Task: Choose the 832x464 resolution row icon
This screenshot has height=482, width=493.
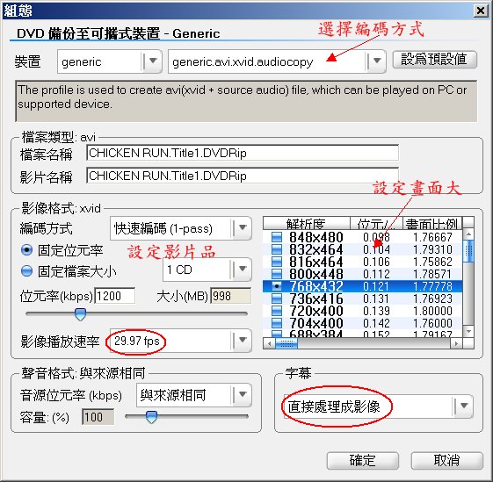Action: pyautogui.click(x=277, y=249)
